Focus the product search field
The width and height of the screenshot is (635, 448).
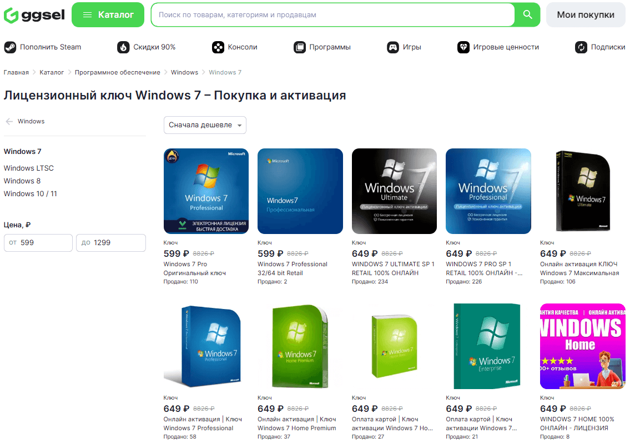pyautogui.click(x=333, y=14)
